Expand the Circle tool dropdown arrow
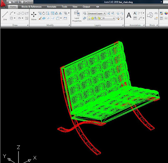 [15, 18]
